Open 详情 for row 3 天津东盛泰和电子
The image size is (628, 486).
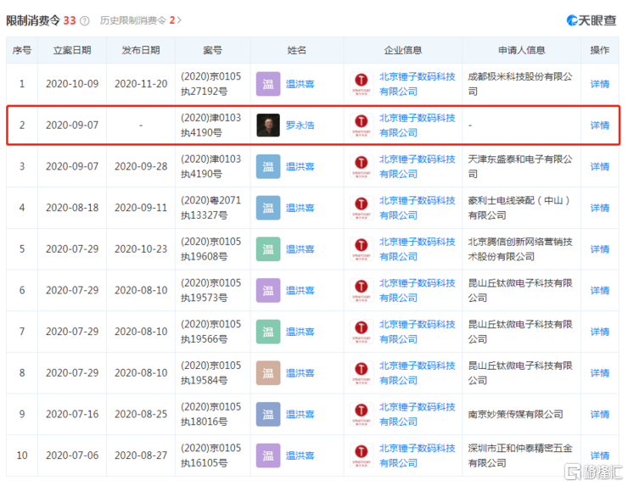[x=599, y=166]
